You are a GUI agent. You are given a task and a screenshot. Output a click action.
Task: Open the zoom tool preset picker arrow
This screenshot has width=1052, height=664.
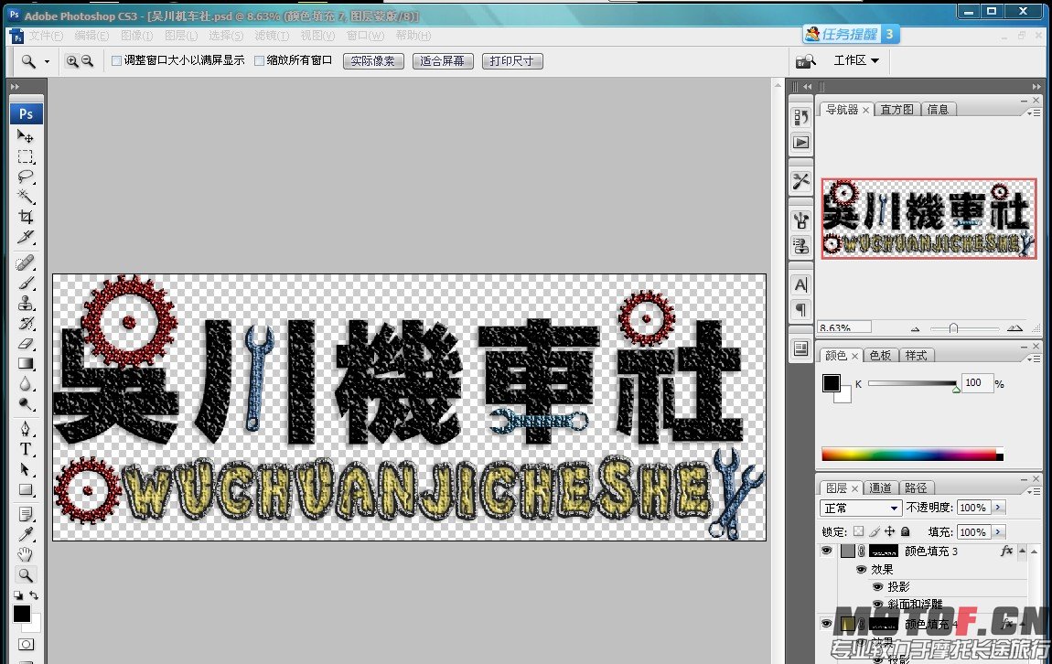47,61
